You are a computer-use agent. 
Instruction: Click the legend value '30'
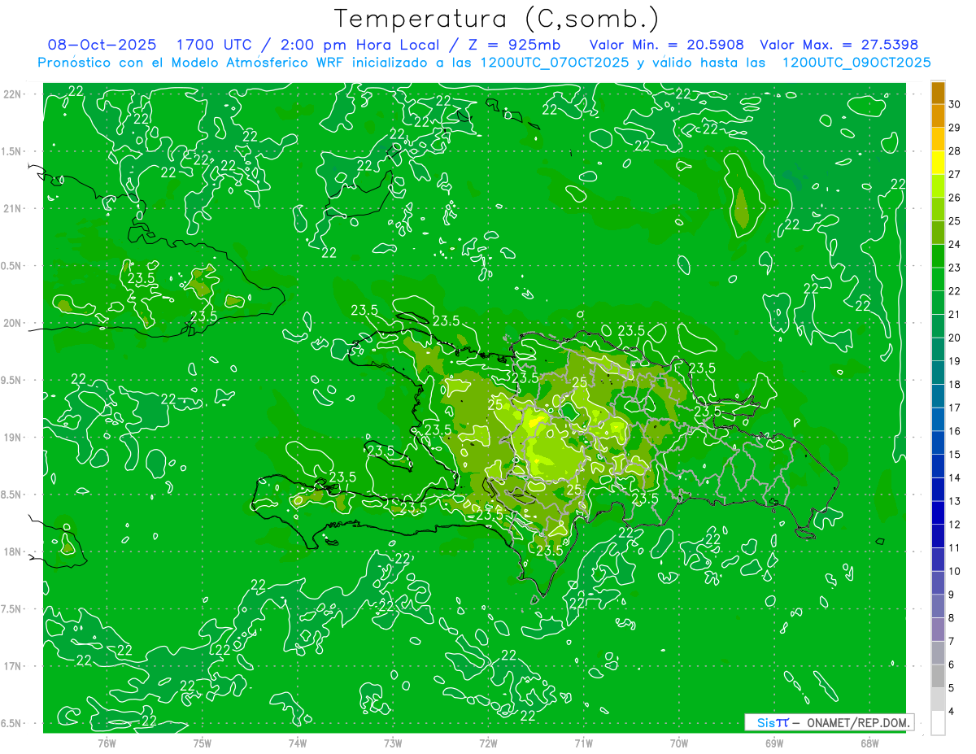[x=955, y=103]
